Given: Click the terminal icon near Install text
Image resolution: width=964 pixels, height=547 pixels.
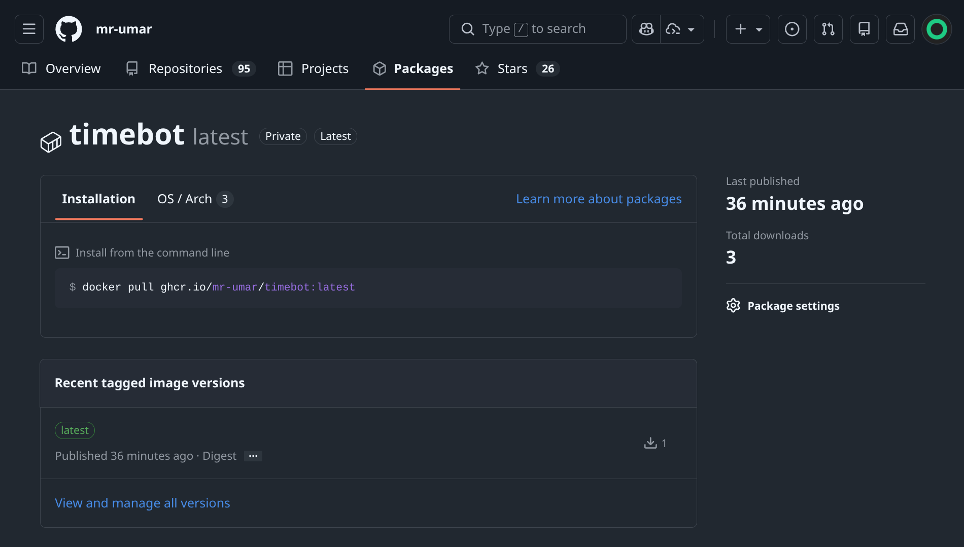Looking at the screenshot, I should [x=62, y=252].
